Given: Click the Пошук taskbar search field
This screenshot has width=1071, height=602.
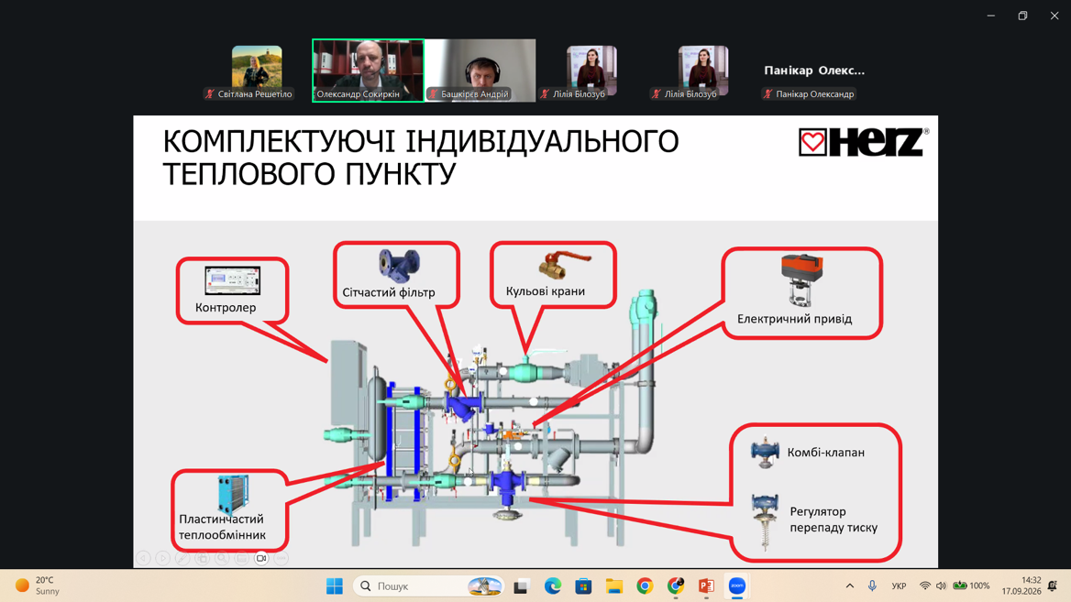Looking at the screenshot, I should tap(429, 586).
